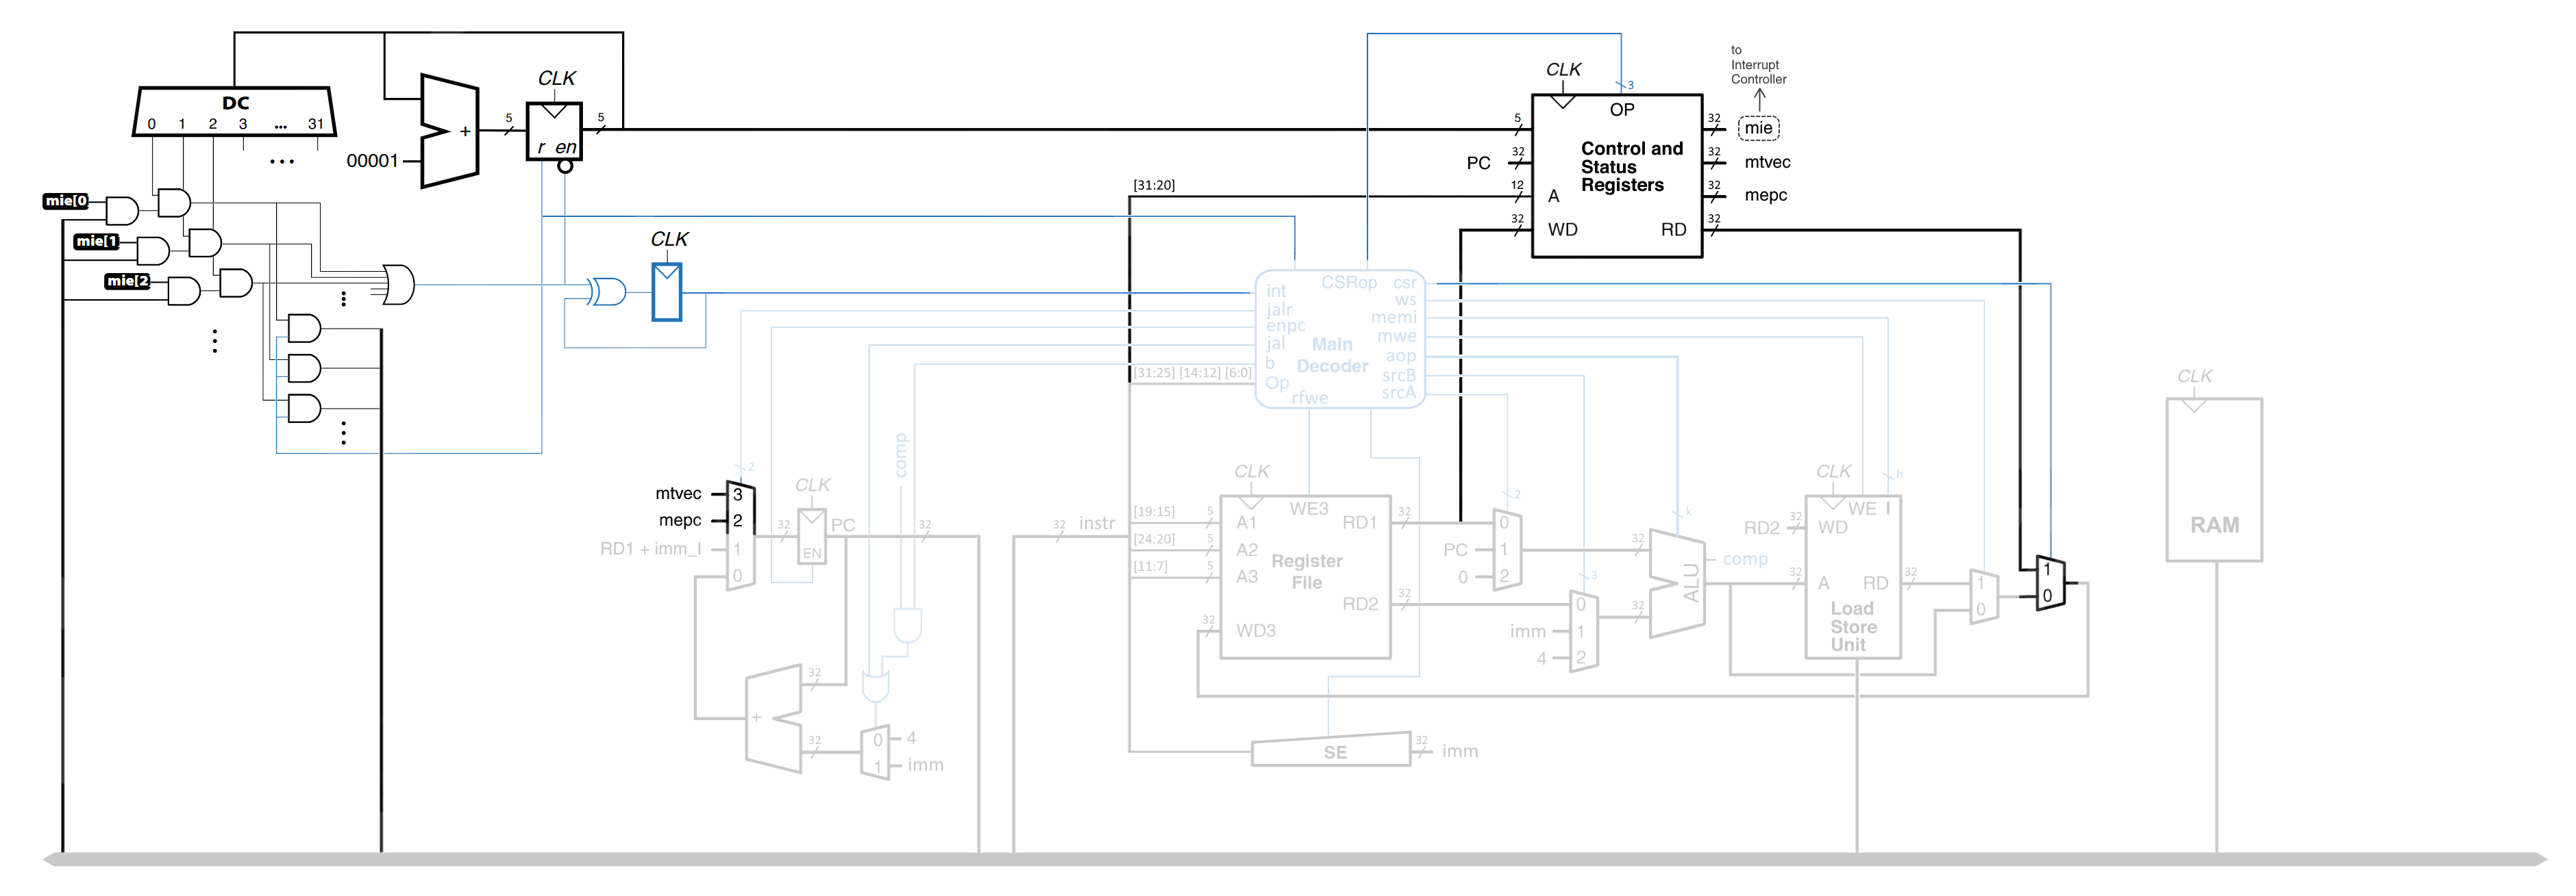Click the WD port of the Control and Status Registers
2576x896 pixels.
tap(1563, 230)
